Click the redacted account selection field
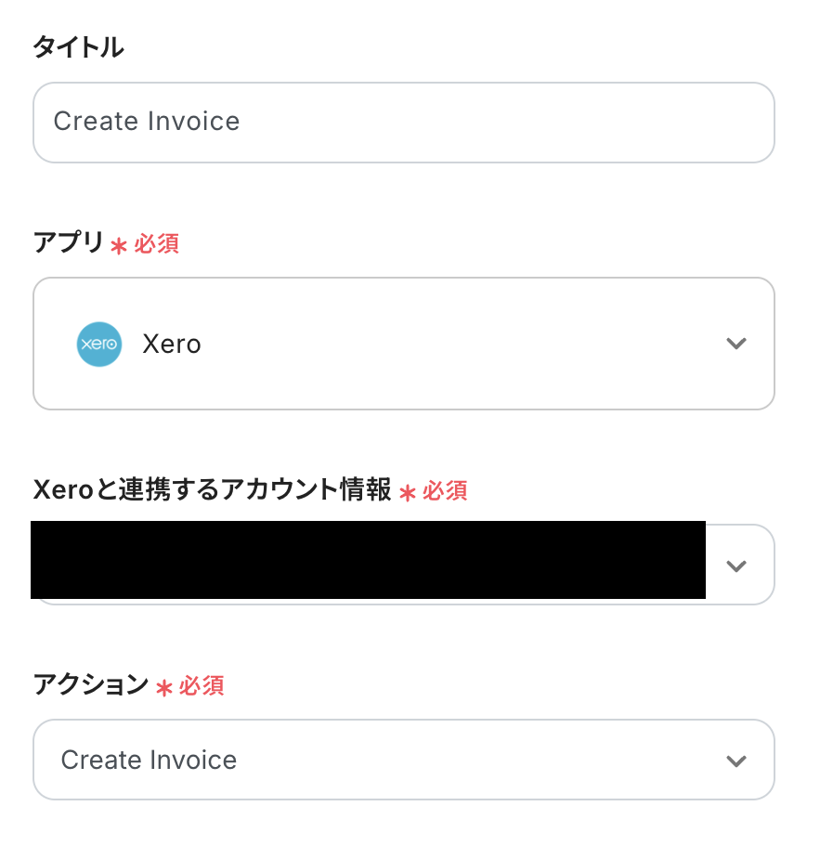The image size is (820, 845). tap(368, 560)
